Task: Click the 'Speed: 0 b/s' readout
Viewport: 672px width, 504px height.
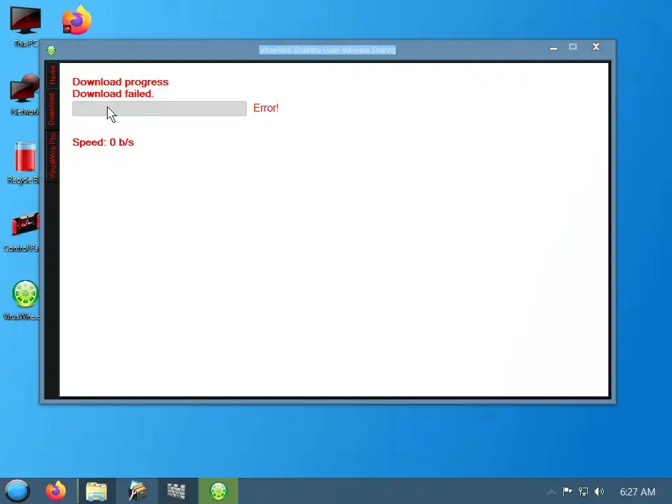Action: coord(103,142)
